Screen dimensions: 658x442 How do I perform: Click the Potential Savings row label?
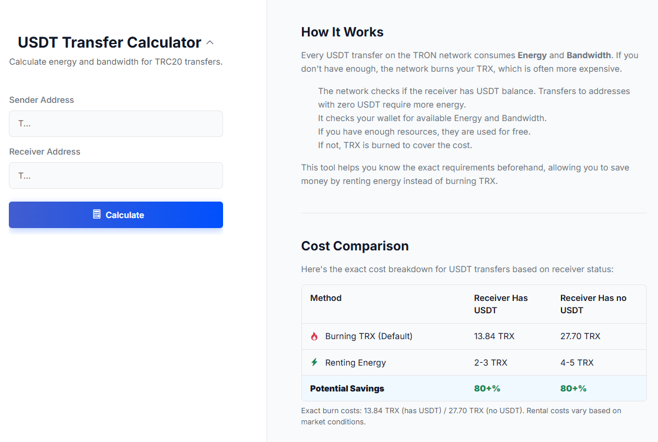tap(347, 389)
